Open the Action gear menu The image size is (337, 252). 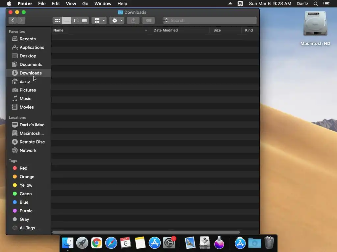117,20
